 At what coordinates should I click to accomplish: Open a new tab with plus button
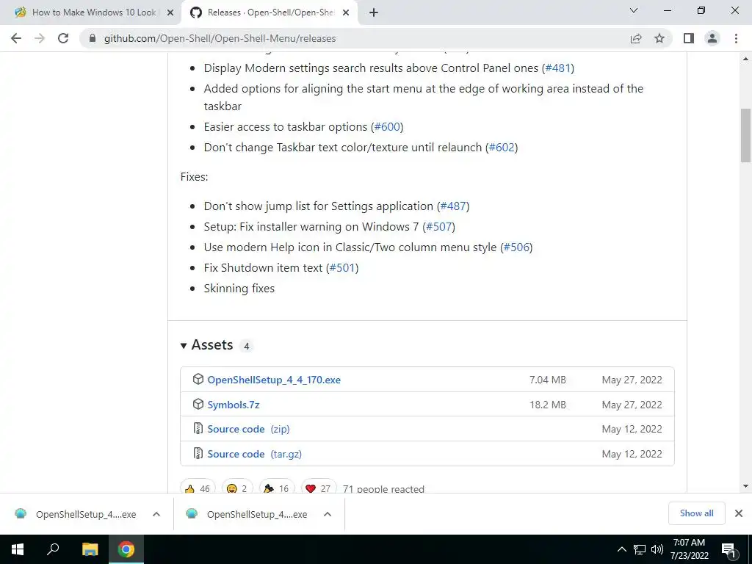click(x=374, y=13)
